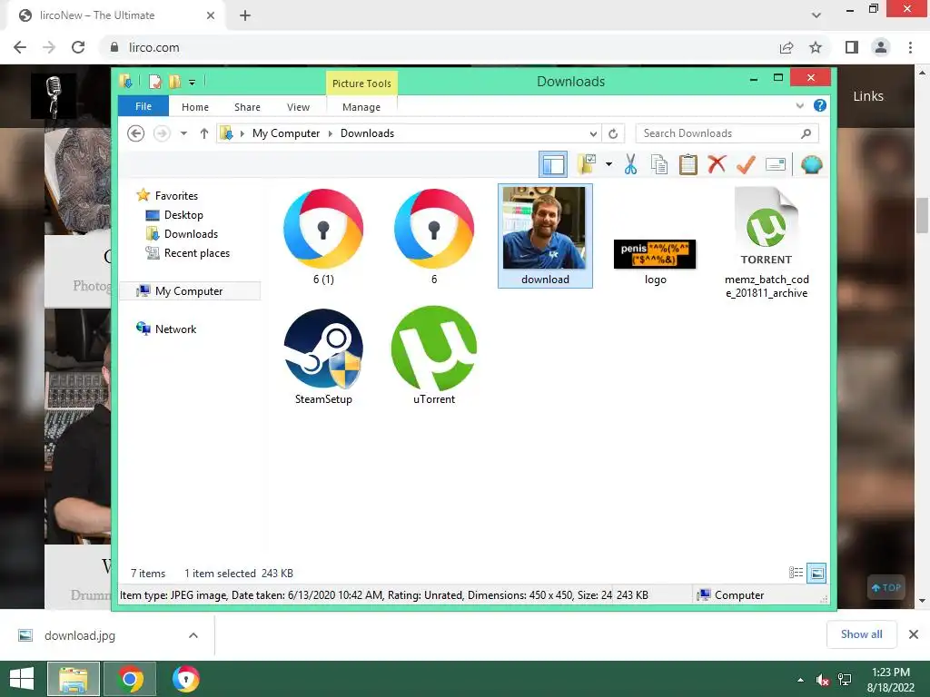Click 'Links' on the lirco webpage

(x=867, y=96)
